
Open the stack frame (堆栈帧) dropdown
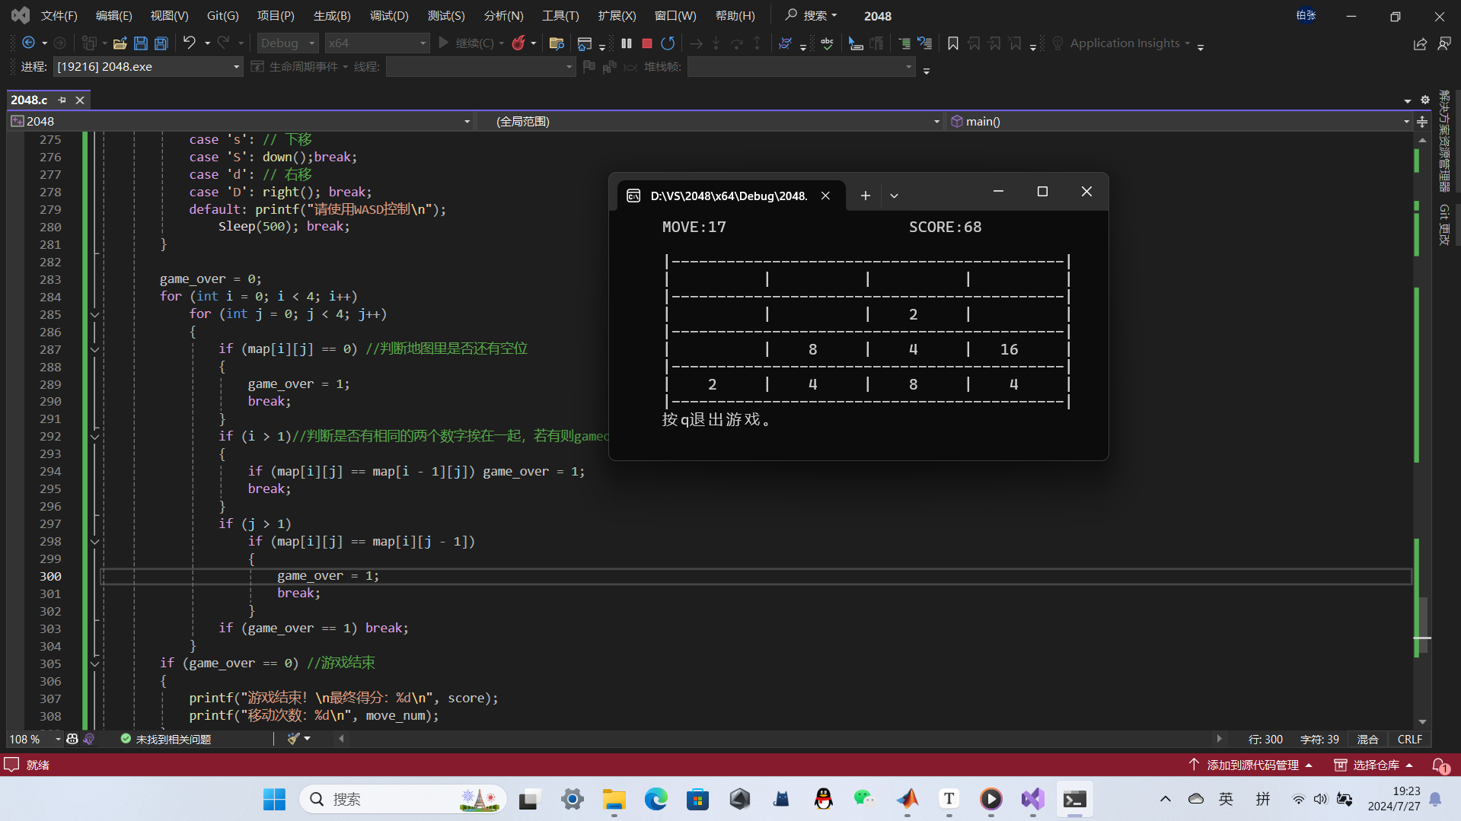[801, 67]
